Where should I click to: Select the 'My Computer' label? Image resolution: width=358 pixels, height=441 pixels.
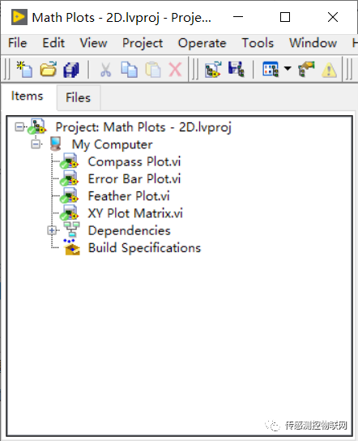coord(112,144)
